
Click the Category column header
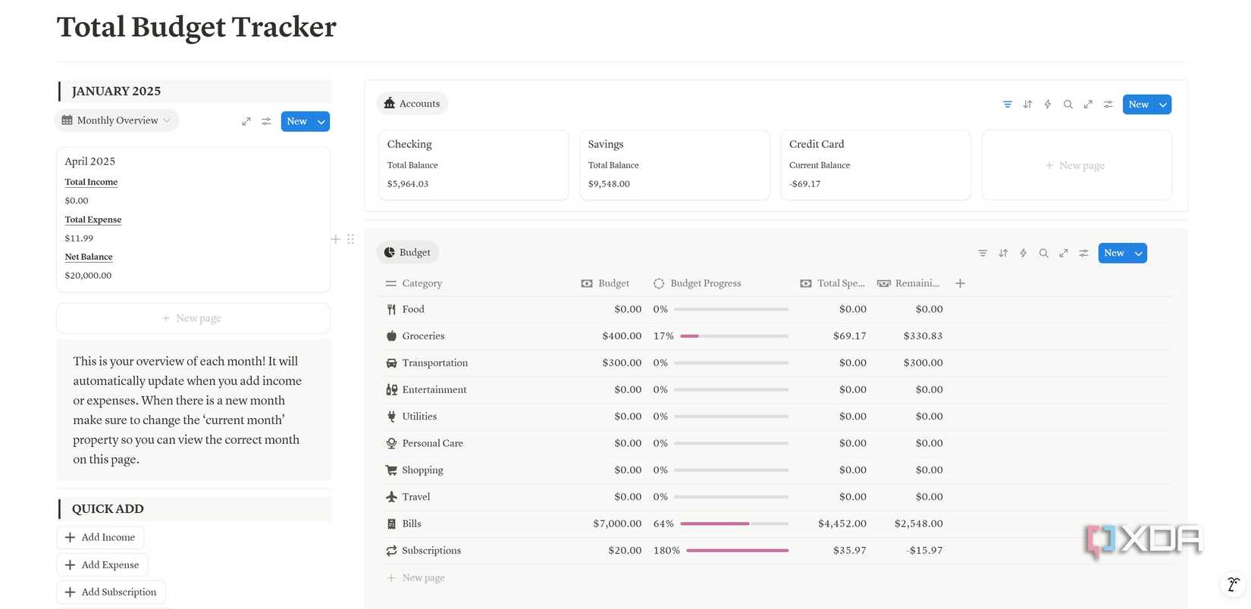[x=413, y=283]
